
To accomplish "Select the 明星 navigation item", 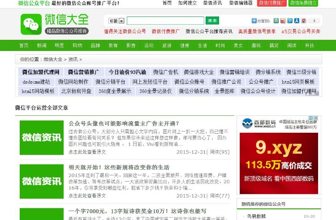I will click(59, 45).
